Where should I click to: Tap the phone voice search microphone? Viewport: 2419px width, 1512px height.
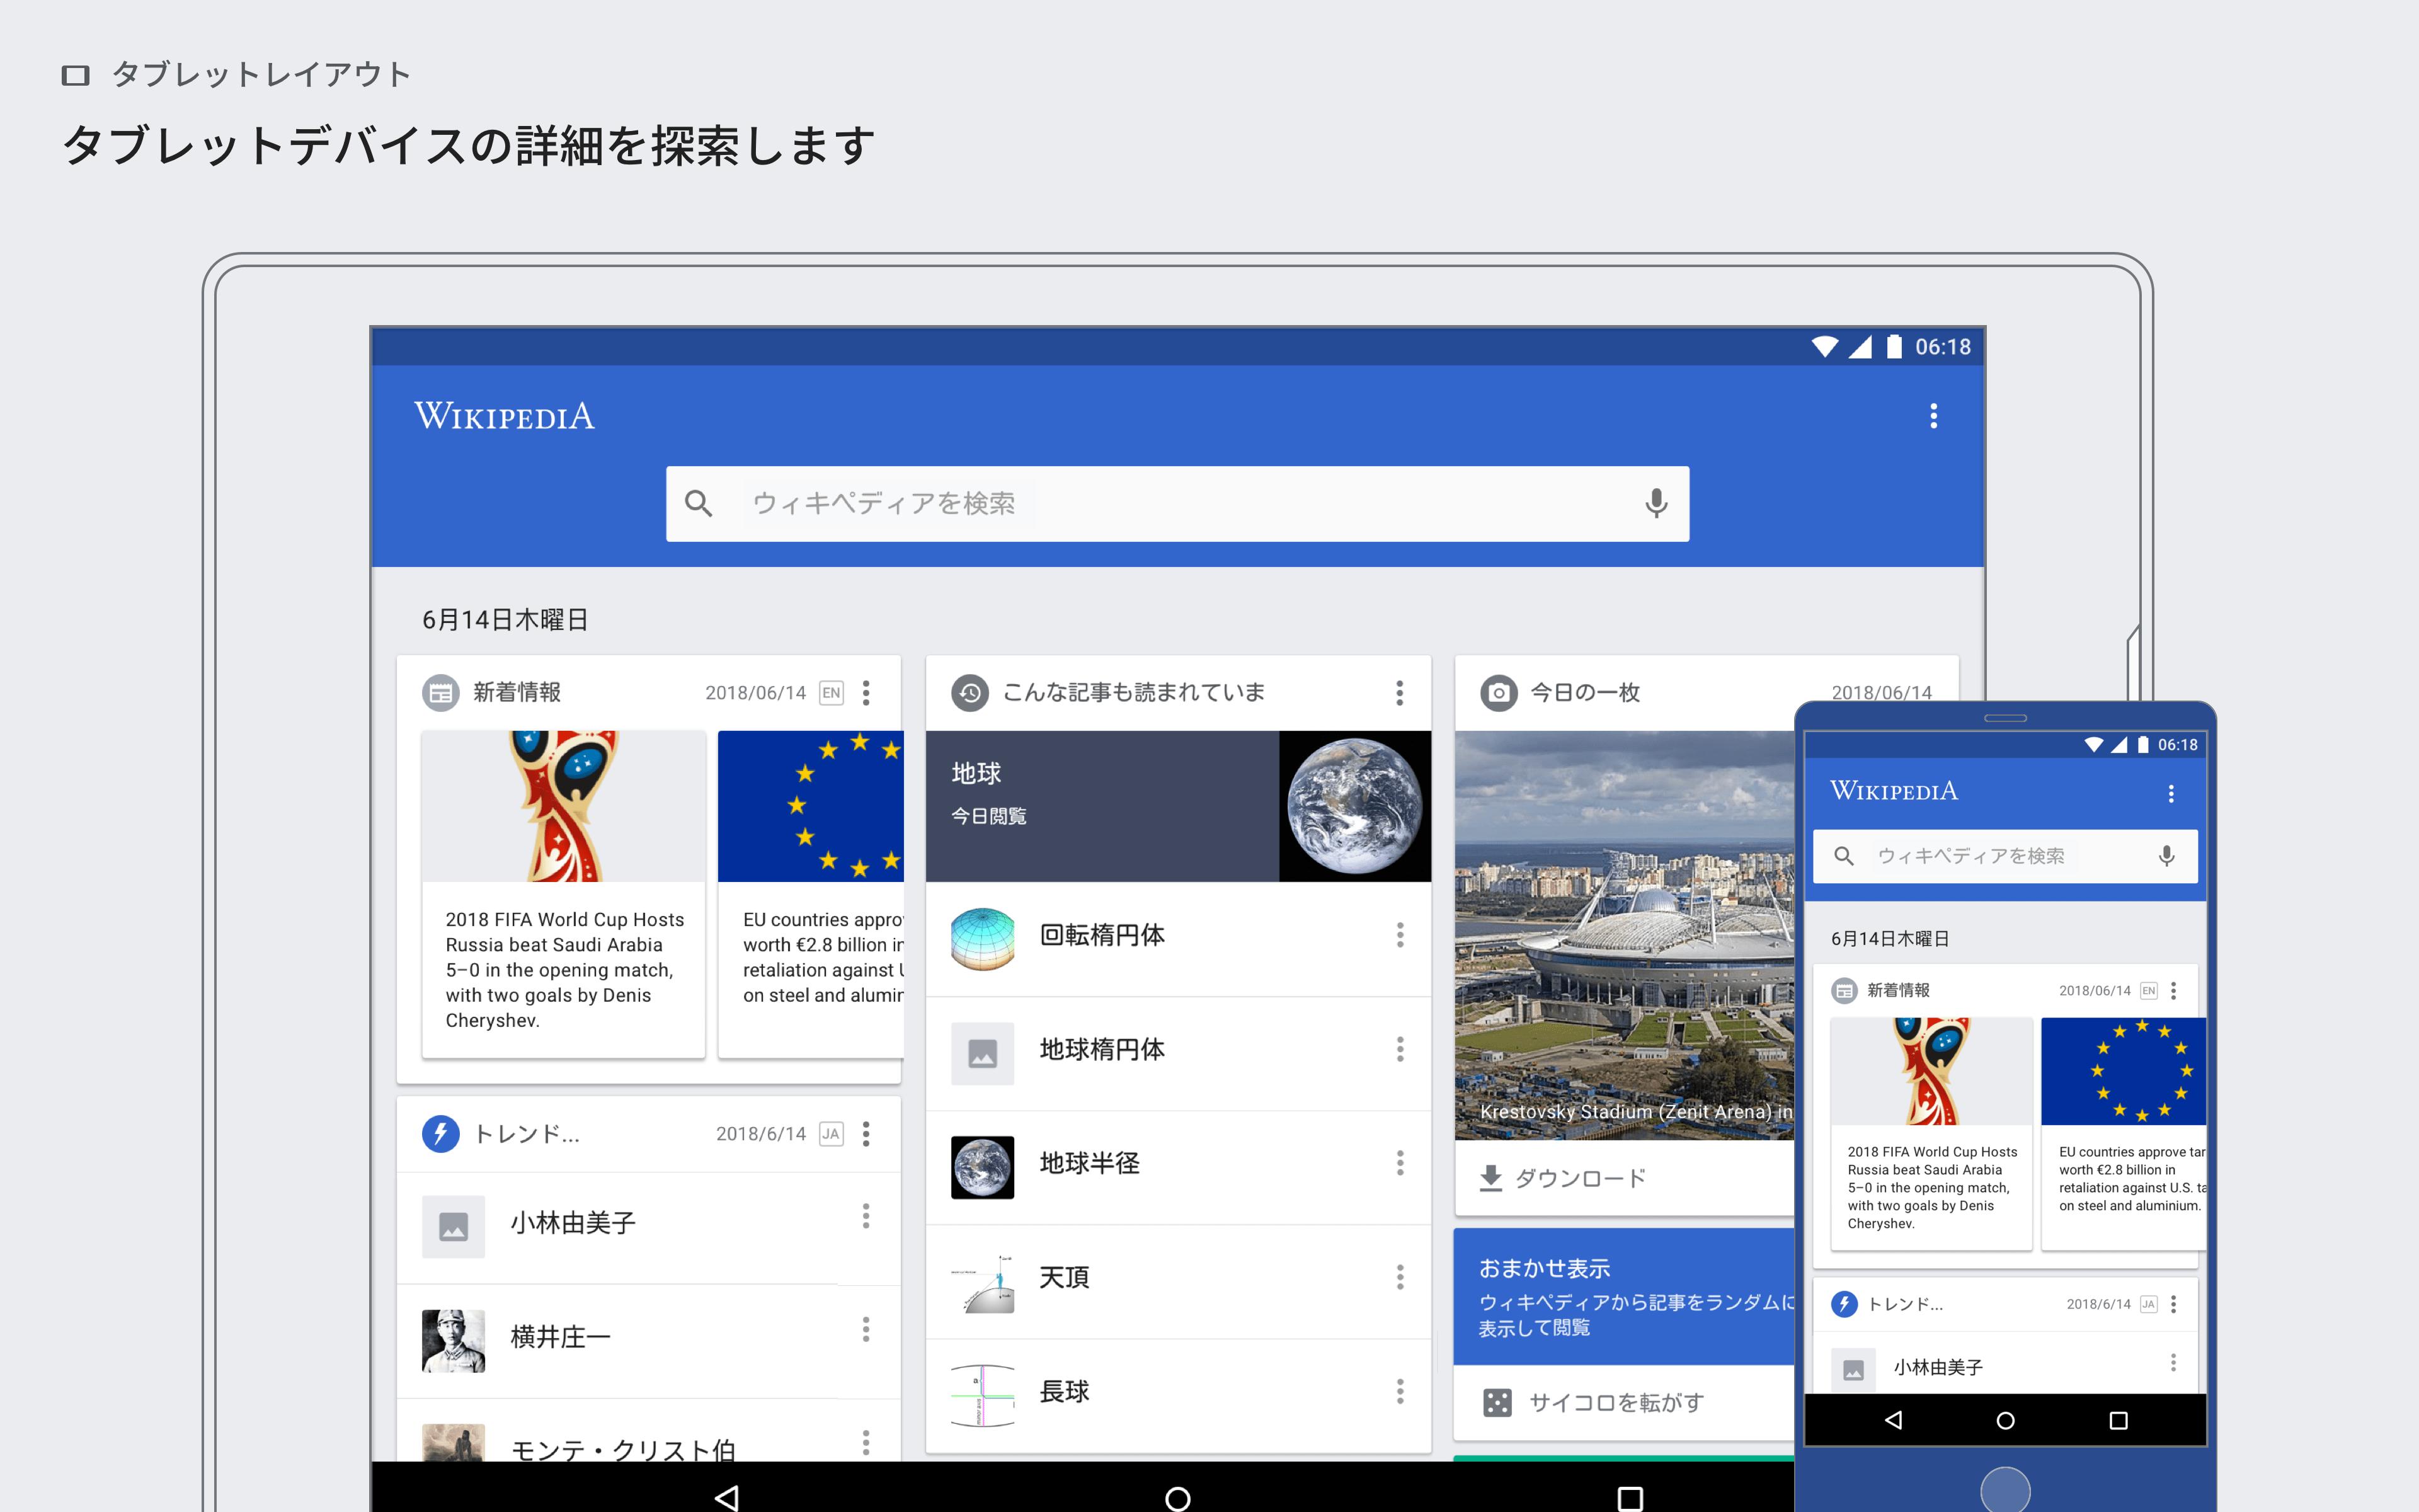coord(2166,856)
